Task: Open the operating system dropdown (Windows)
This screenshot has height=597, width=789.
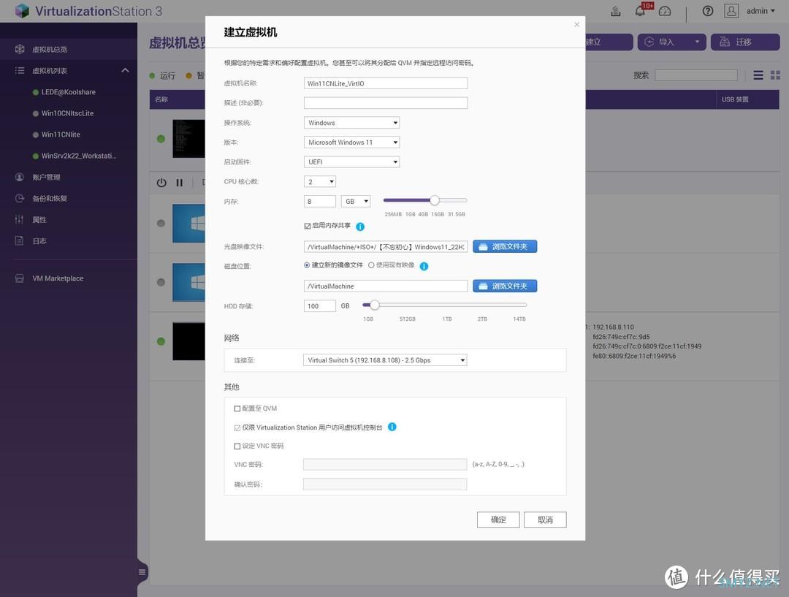Action: [351, 123]
